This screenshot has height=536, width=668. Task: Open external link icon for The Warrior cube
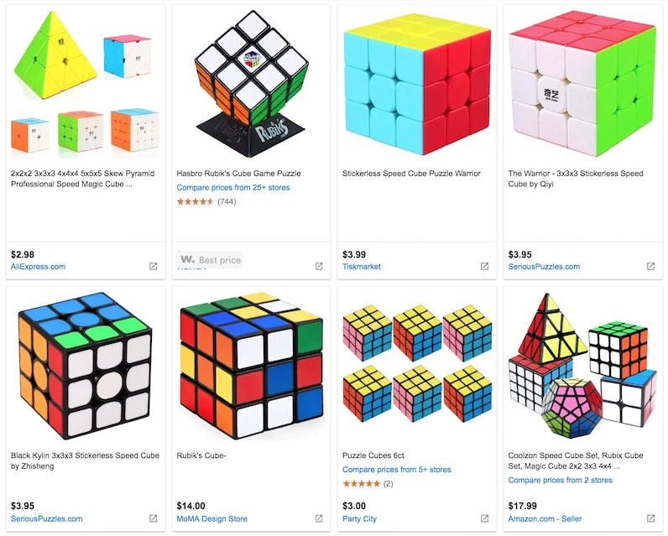click(x=650, y=267)
